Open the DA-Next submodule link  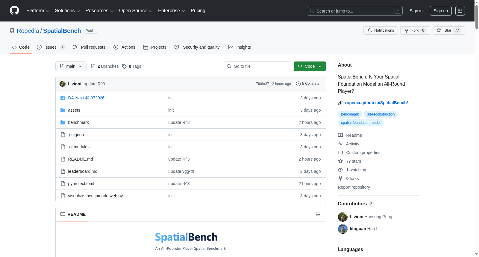(87, 98)
